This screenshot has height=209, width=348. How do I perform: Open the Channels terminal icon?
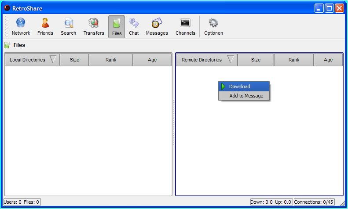coord(185,23)
